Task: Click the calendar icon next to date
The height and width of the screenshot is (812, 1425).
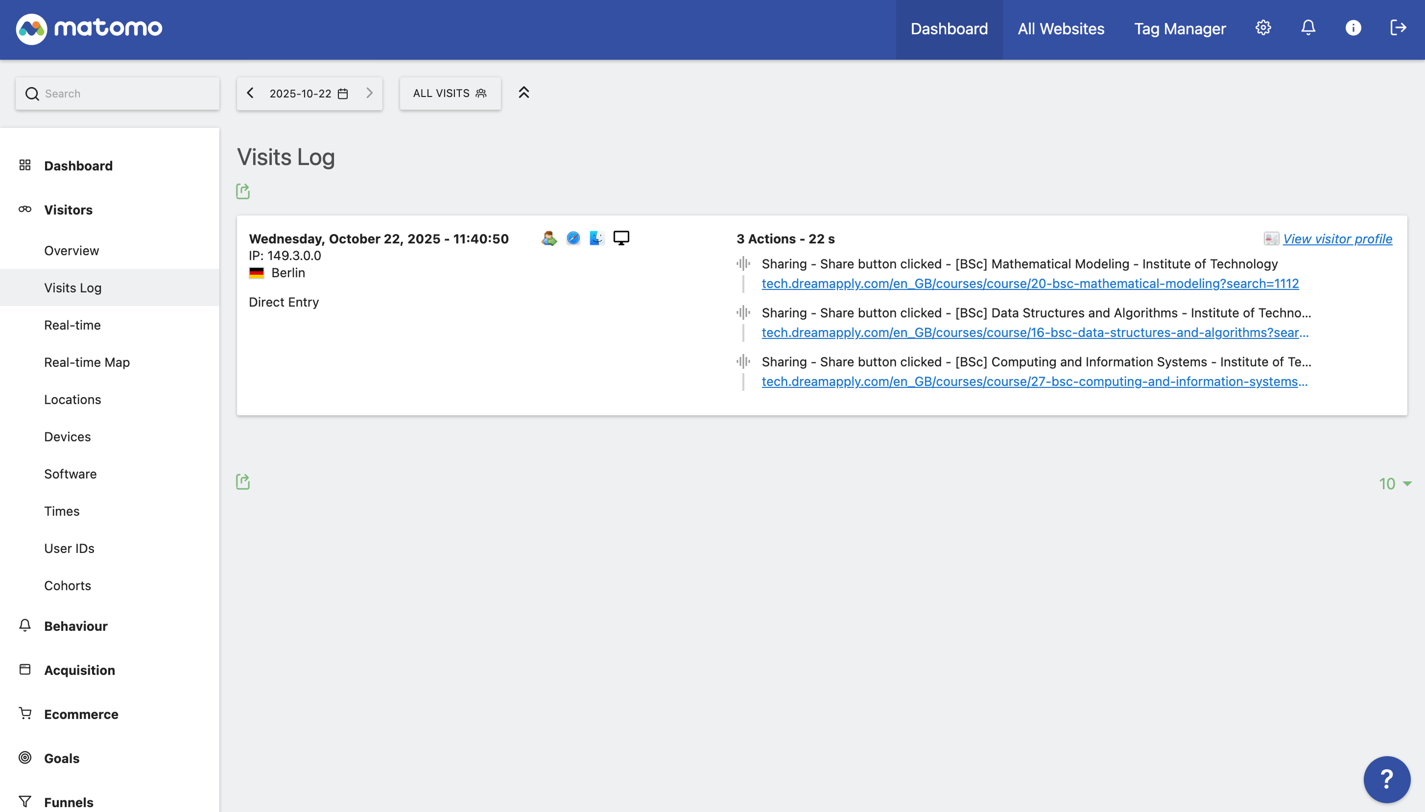Action: tap(343, 94)
